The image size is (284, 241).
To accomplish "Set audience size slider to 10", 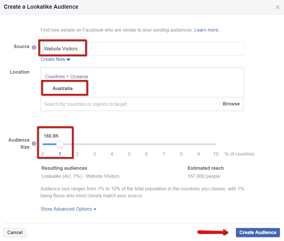I will click(x=216, y=144).
